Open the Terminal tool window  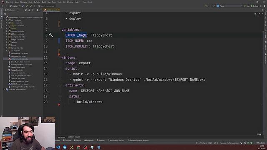67,140
